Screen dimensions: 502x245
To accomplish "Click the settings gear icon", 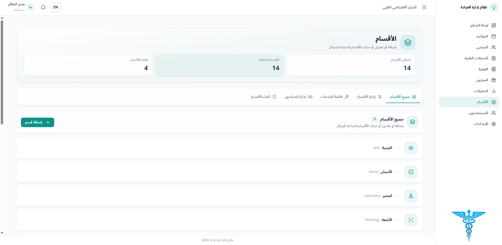I will coord(494,124).
